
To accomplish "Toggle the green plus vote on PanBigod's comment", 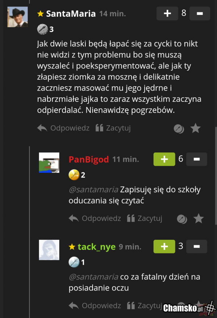I will tap(164, 159).
